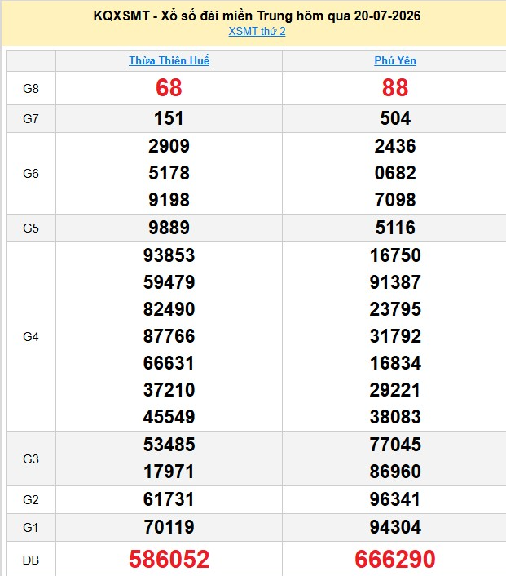
Task: Click the G8 number 68
Action: coord(169,88)
